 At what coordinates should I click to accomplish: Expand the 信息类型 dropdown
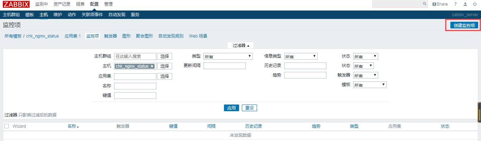point(301,56)
